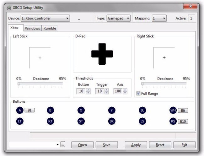Screen dimensions: 204x156
Task: Click the LT trigger icon
Action: pos(19,121)
